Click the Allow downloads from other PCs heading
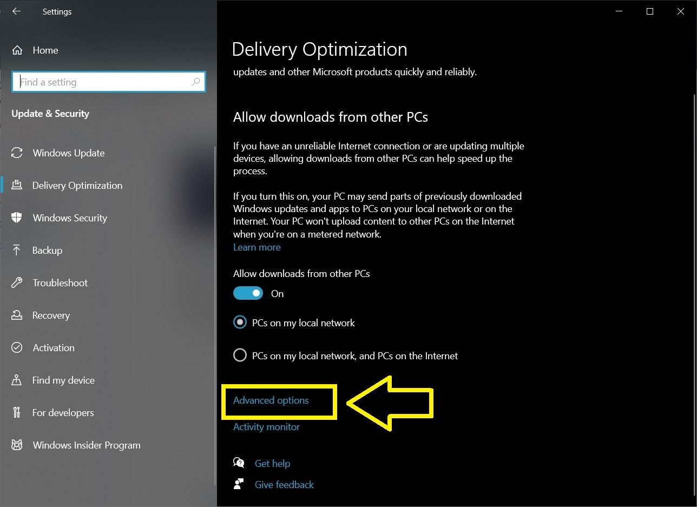 [331, 117]
